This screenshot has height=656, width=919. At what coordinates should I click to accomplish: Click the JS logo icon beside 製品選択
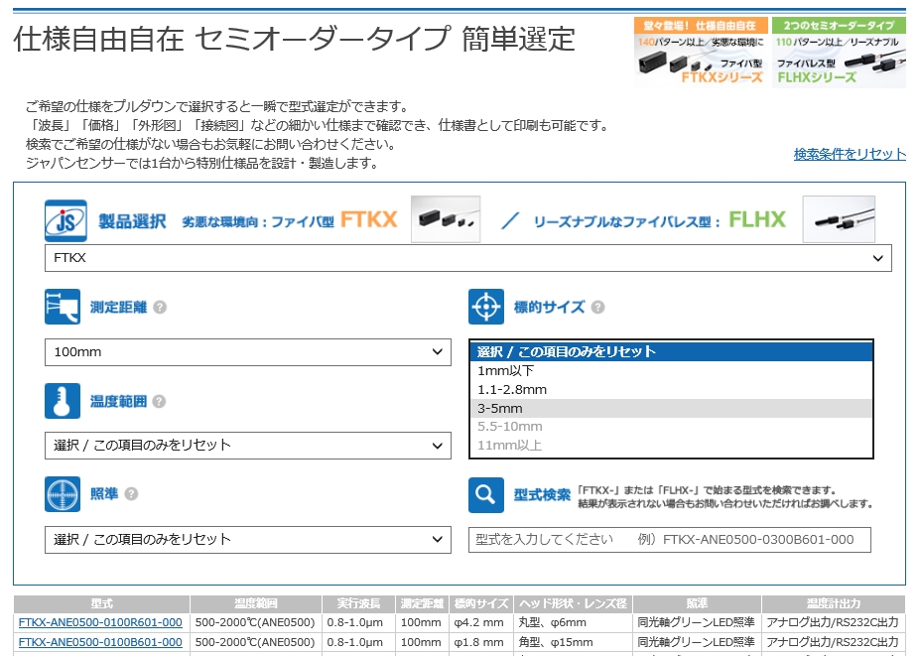(66, 221)
